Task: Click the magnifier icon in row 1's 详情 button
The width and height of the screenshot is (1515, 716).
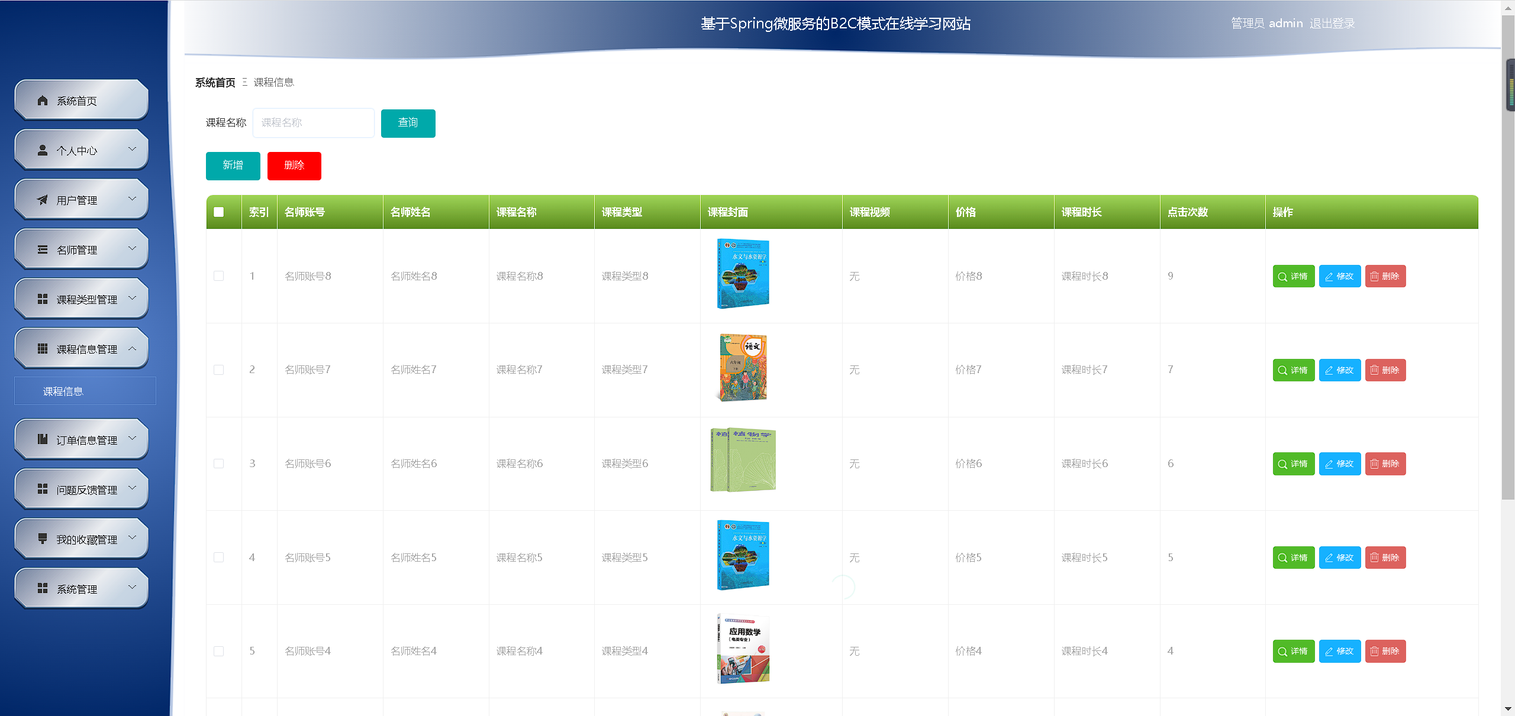Action: tap(1282, 276)
